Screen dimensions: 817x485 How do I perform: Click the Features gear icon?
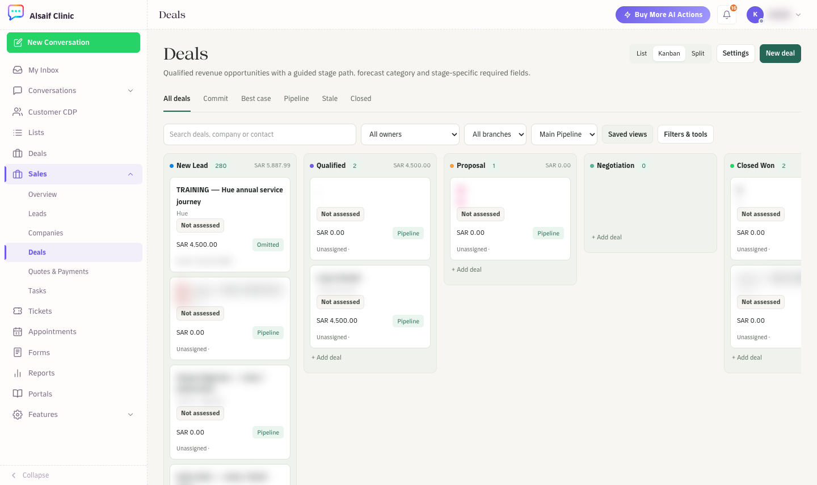point(18,415)
